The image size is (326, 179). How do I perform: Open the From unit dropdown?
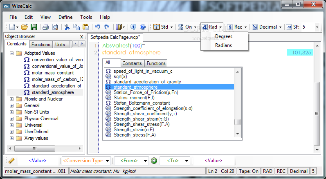145,161
